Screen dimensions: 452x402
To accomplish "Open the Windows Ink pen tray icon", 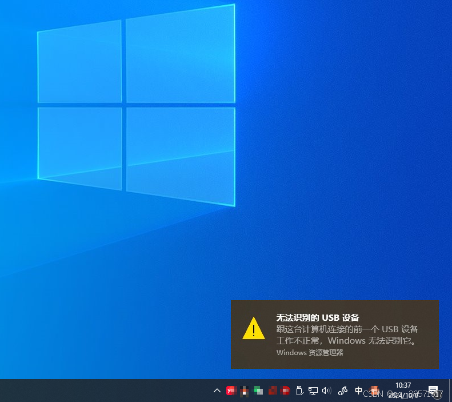I will pos(343,391).
